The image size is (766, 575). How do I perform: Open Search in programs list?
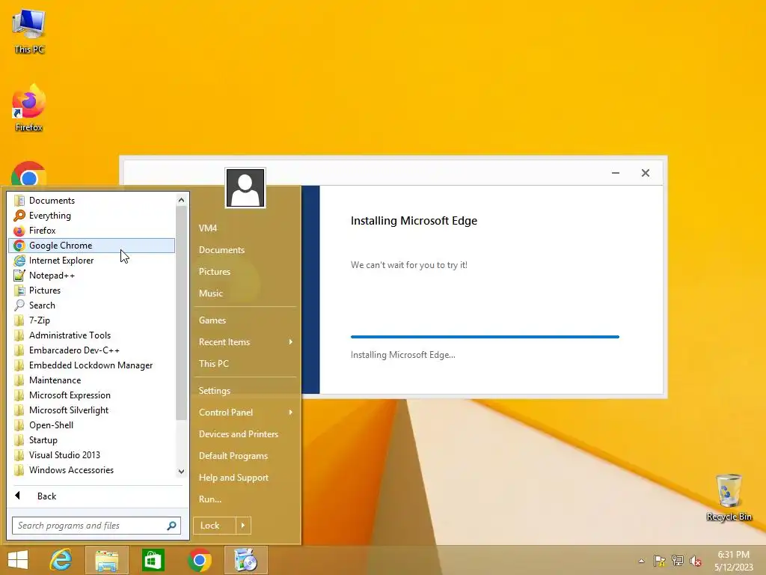tap(92, 305)
